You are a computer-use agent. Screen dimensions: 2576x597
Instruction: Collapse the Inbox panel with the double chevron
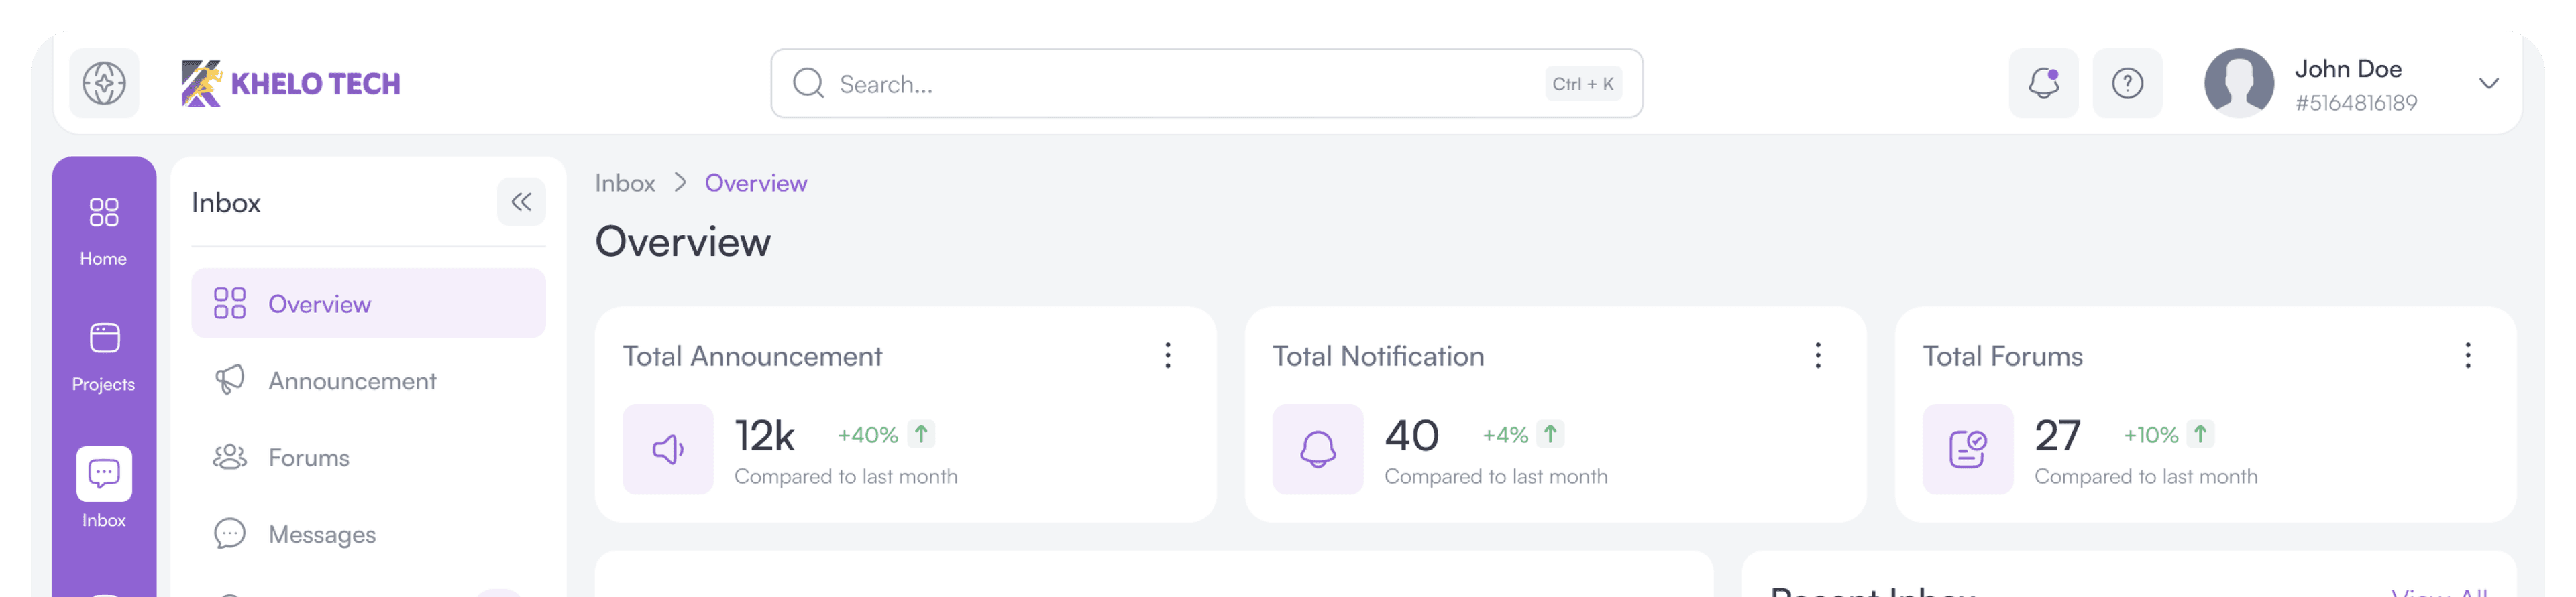[521, 202]
